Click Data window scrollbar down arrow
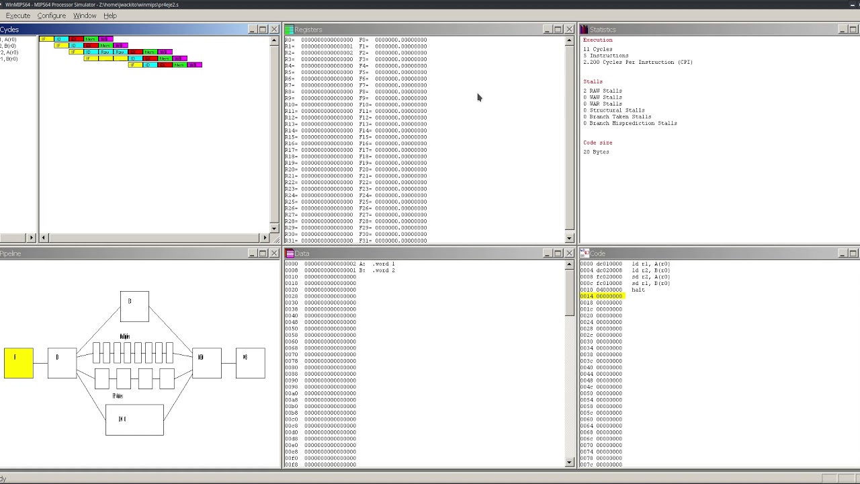This screenshot has width=860, height=484. pos(570,462)
